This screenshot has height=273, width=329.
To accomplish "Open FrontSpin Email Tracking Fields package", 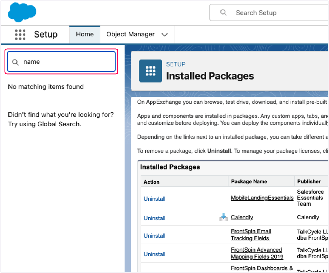I will (x=251, y=235).
